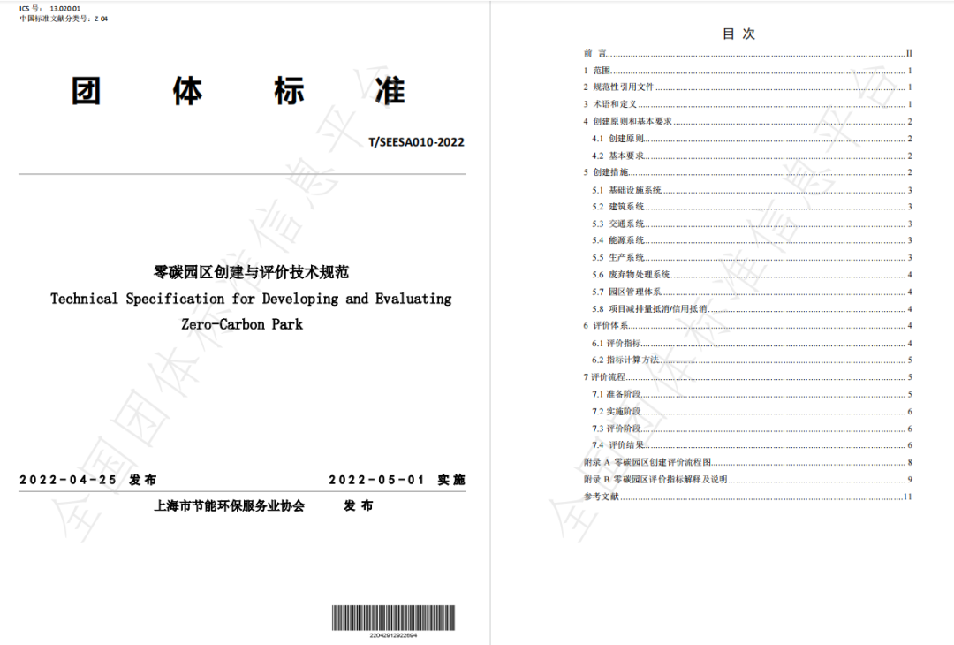Select TOC entry '7.1 准备阶段'
The width and height of the screenshot is (954, 645).
pyautogui.click(x=752, y=394)
